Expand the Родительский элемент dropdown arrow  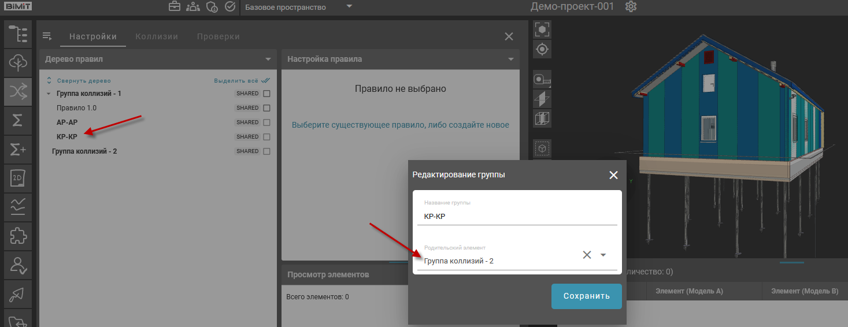603,255
